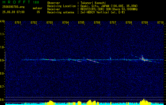Click the 0703 time marker
The height and width of the screenshot is (105, 166).
[x=50, y=23]
